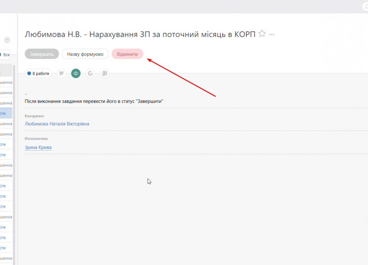Open contractor link Любимова Наталія Вікторівна
Screen dimensions: 368x265
(57, 124)
